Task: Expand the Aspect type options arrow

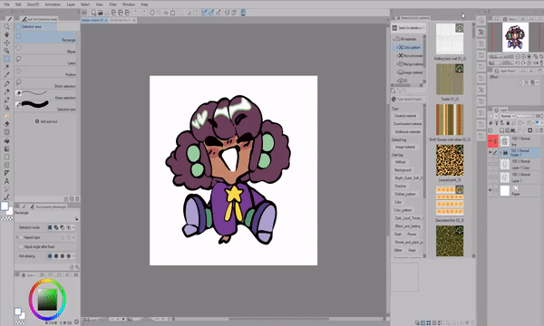Action: [73, 237]
